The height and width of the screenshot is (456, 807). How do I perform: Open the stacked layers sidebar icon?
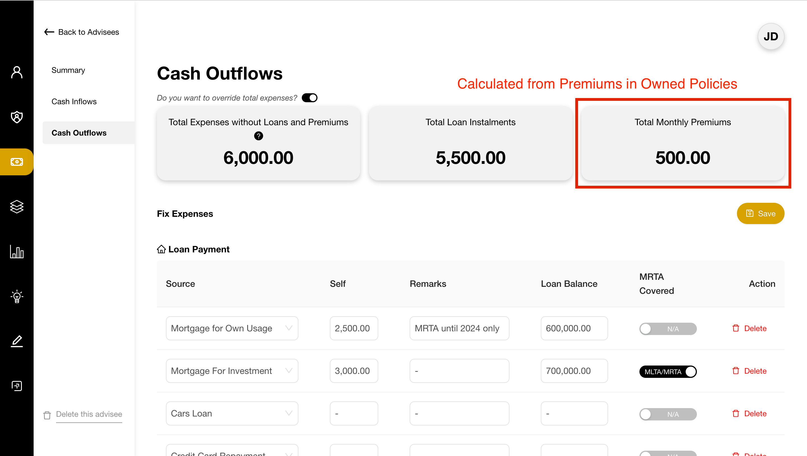tap(17, 207)
